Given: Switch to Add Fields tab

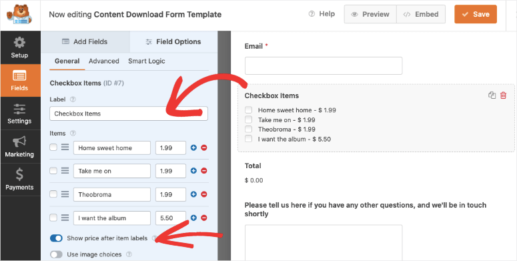Looking at the screenshot, I should (x=85, y=41).
